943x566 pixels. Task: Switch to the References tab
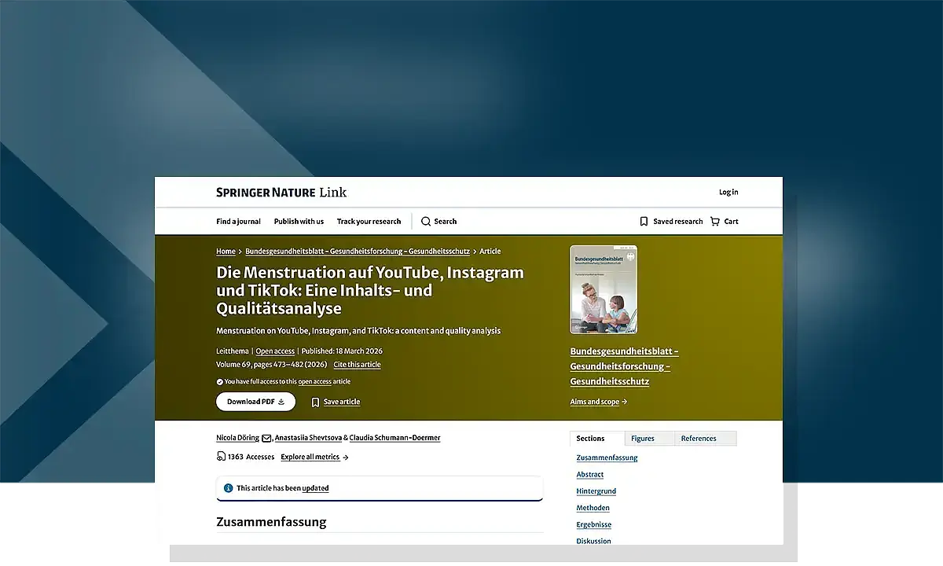tap(705, 439)
